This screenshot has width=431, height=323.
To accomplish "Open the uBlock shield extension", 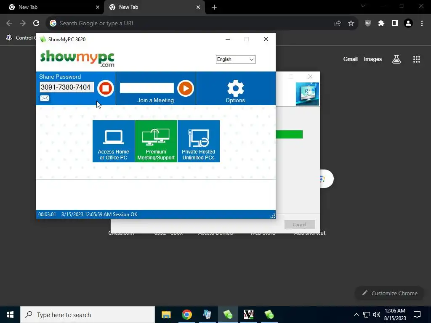I will (368, 24).
